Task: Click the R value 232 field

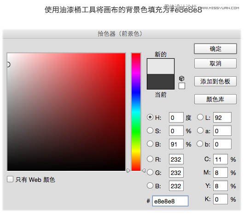Action: (176, 159)
